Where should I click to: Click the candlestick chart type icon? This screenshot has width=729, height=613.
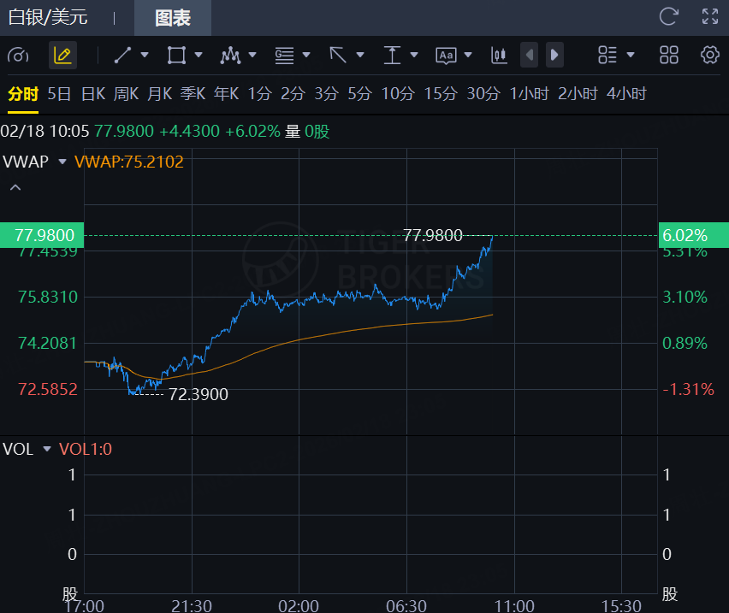499,56
